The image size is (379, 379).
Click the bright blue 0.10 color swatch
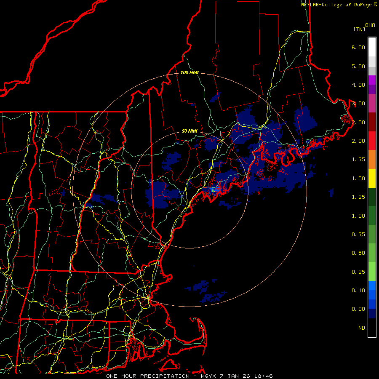point(372,286)
